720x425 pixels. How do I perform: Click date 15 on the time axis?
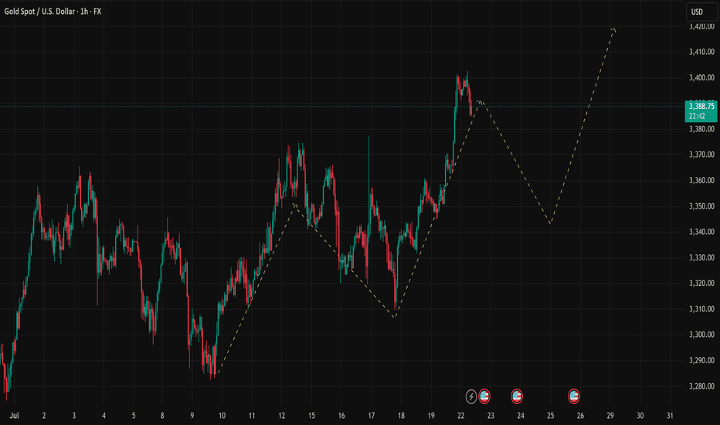tap(311, 416)
